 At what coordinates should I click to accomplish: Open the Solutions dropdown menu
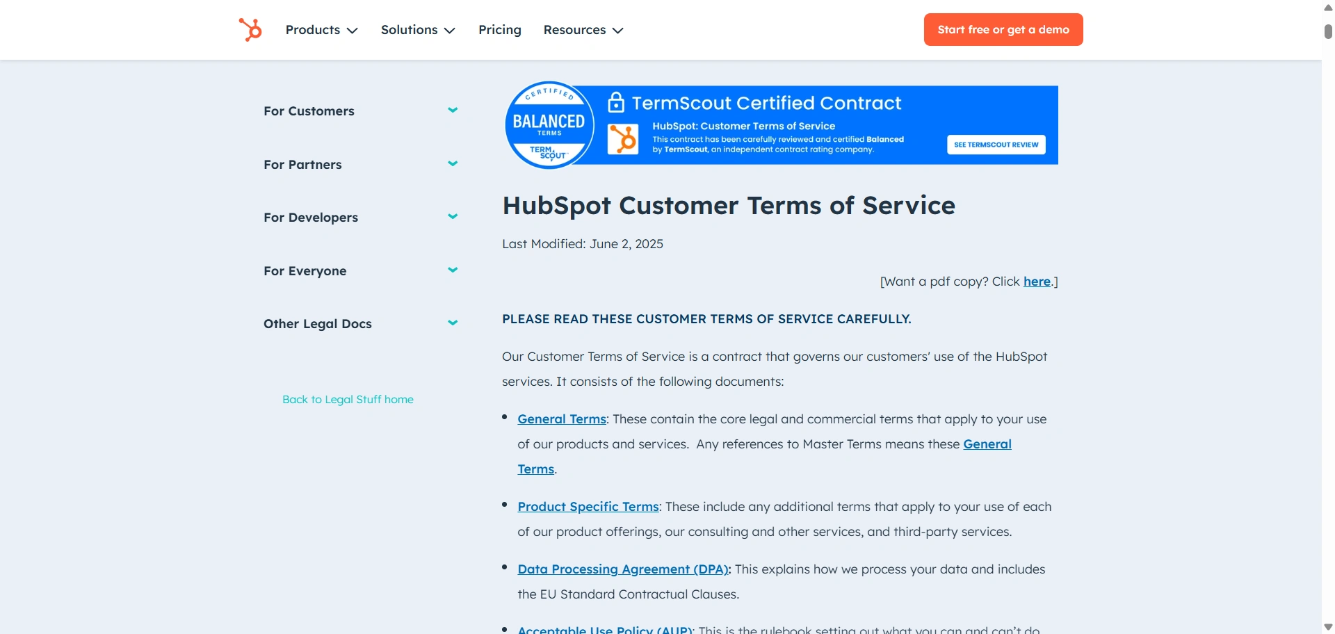417,30
